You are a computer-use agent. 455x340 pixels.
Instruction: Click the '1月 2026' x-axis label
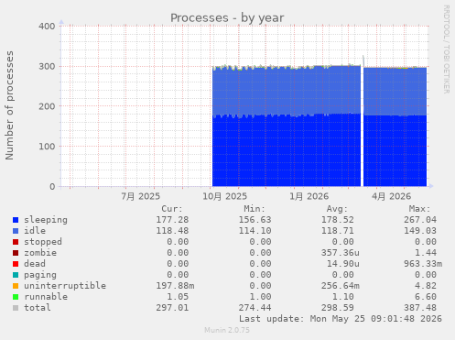click(x=309, y=196)
